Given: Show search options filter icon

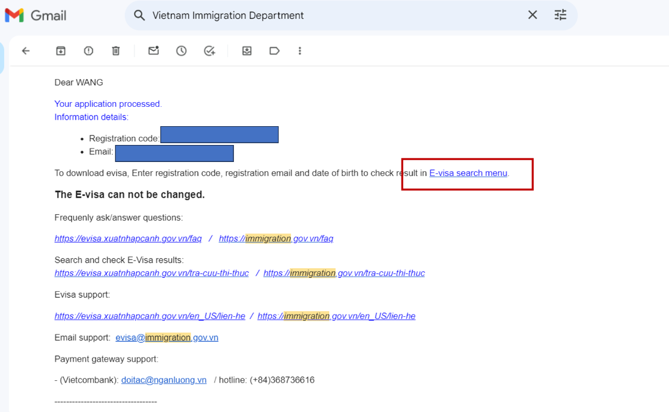Looking at the screenshot, I should (560, 15).
